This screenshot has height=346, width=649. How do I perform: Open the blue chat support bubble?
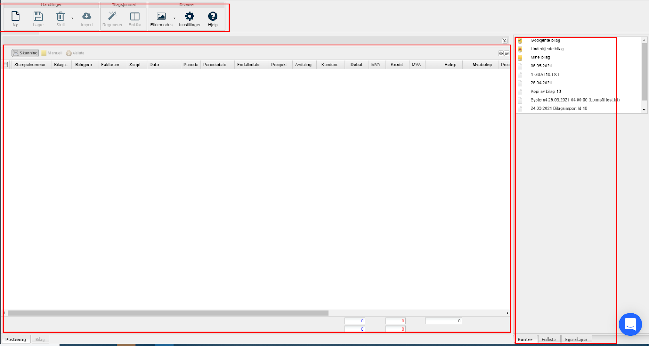point(630,324)
